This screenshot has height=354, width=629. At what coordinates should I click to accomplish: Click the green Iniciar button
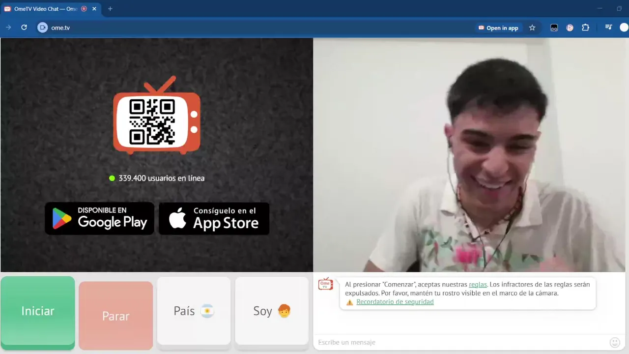point(38,313)
